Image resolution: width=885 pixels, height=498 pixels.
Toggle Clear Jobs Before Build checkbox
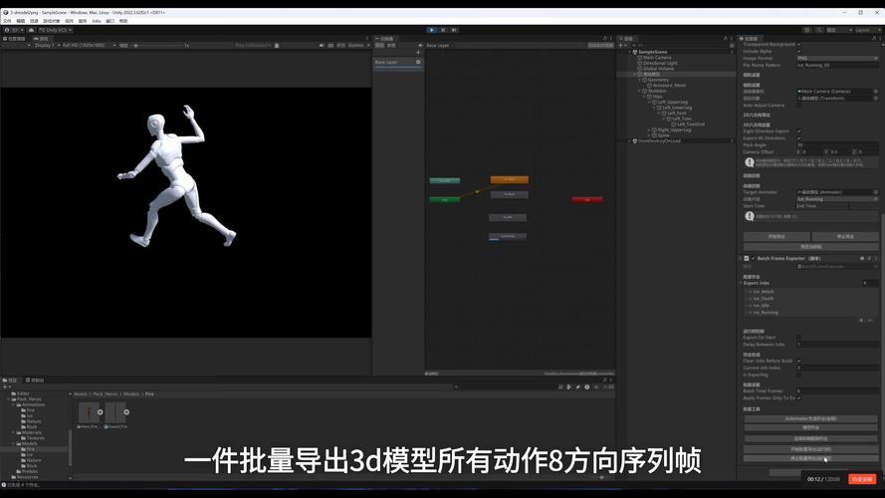click(x=798, y=361)
